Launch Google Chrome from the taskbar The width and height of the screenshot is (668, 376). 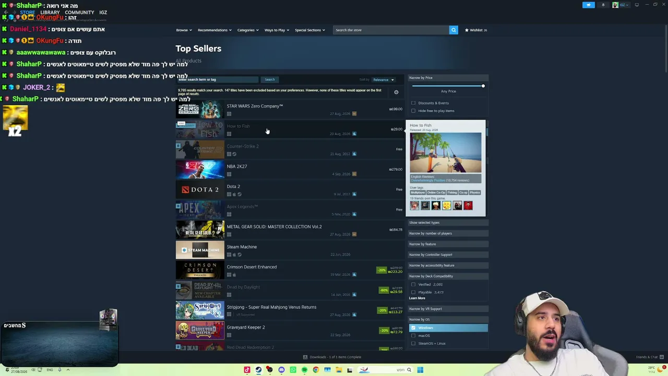316,370
